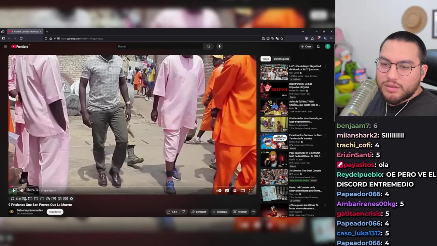Go to the YouTube Premium home logo
The image size is (437, 246).
pyautogui.click(x=20, y=46)
